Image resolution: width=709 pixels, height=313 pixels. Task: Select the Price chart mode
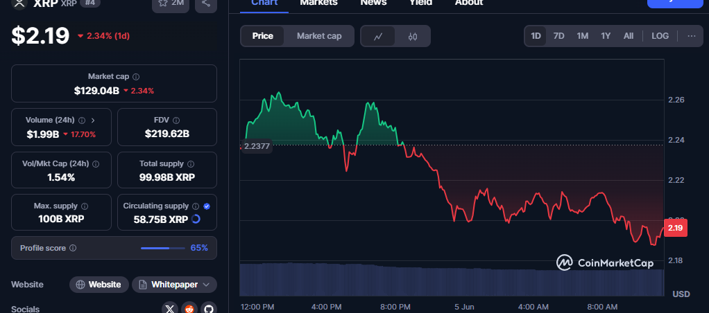(x=263, y=36)
